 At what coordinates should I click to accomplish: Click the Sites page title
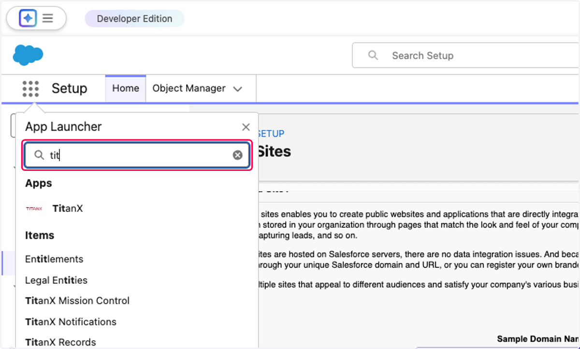(x=274, y=151)
